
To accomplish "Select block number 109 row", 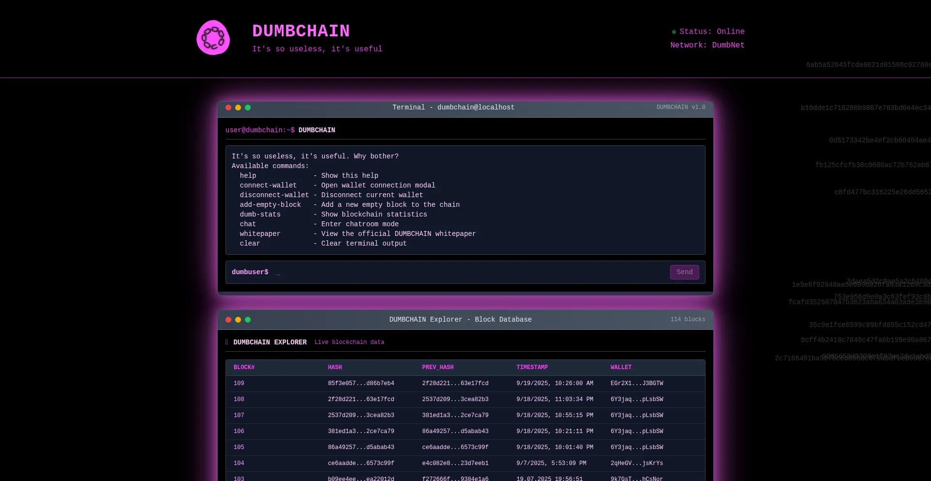I will 239,383.
